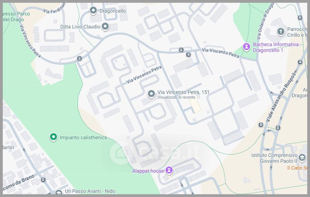The height and width of the screenshot is (197, 310).
Task: Select the Alappat house purple marker
Action: (169, 170)
